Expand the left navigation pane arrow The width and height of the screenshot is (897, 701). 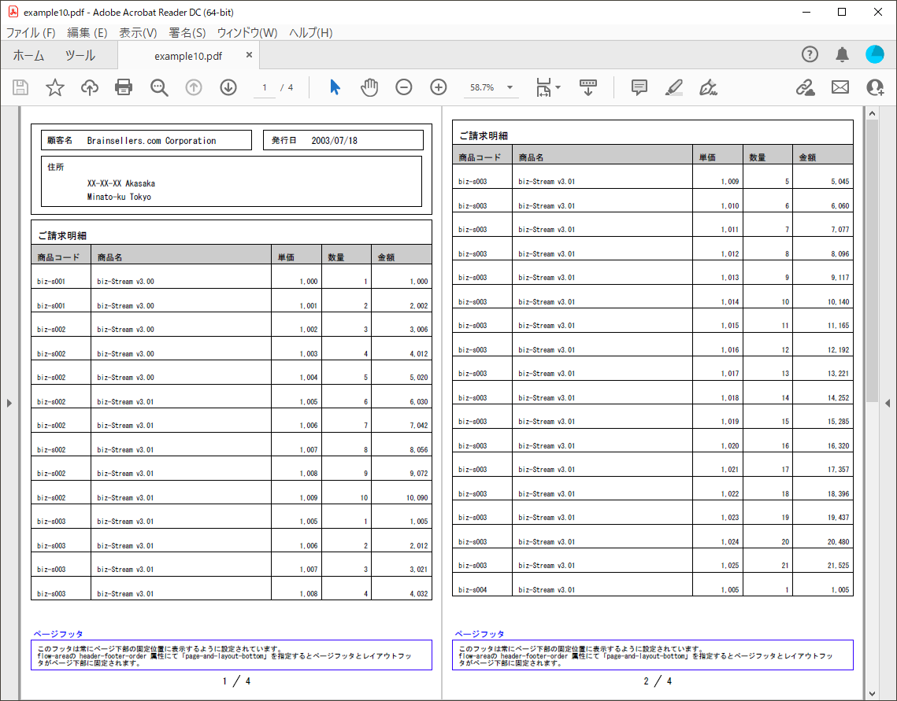point(9,403)
